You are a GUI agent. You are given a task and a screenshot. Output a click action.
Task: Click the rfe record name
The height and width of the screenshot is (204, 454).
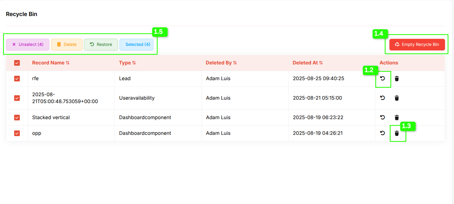tap(35, 79)
